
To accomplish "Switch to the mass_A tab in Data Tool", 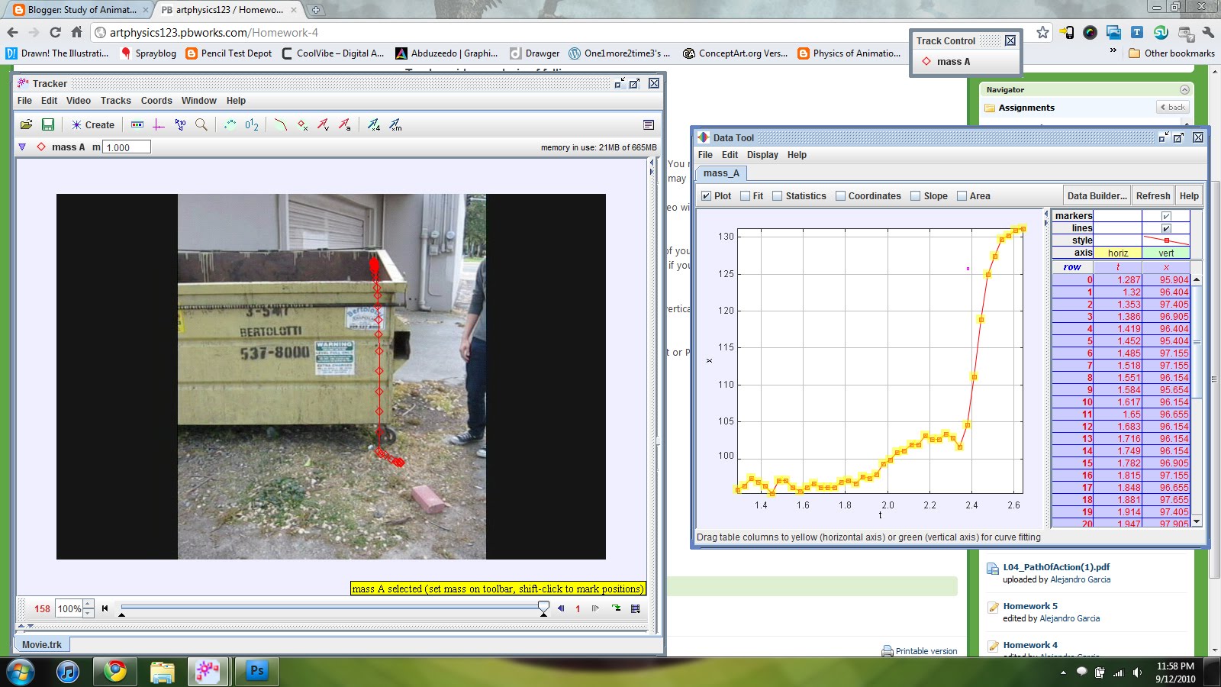I will pos(720,173).
